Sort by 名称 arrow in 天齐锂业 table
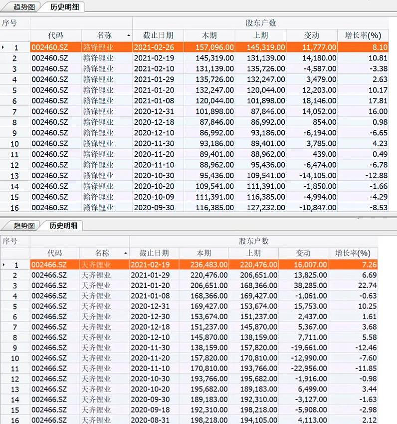 point(125,253)
